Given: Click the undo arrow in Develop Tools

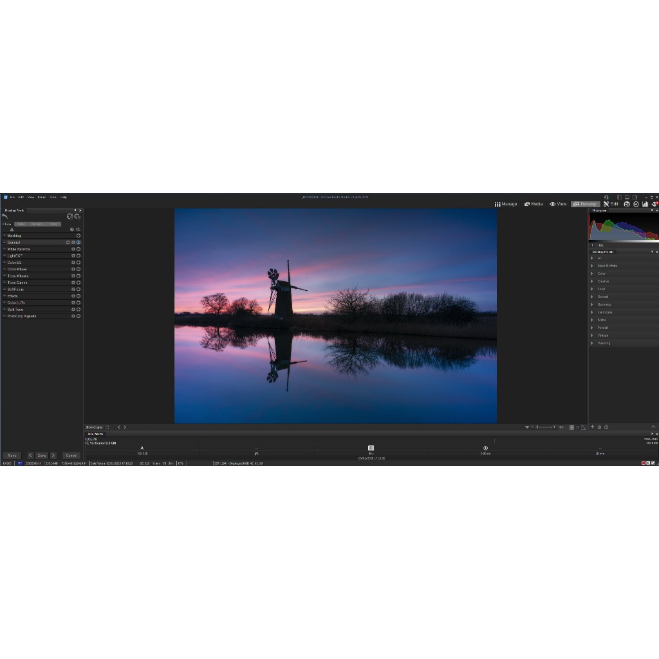Looking at the screenshot, I should tap(5, 216).
